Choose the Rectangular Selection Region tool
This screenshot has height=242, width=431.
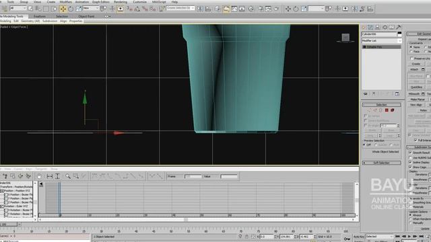[x=46, y=9]
